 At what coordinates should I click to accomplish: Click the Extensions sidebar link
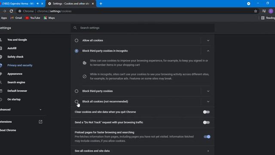pos(6,122)
